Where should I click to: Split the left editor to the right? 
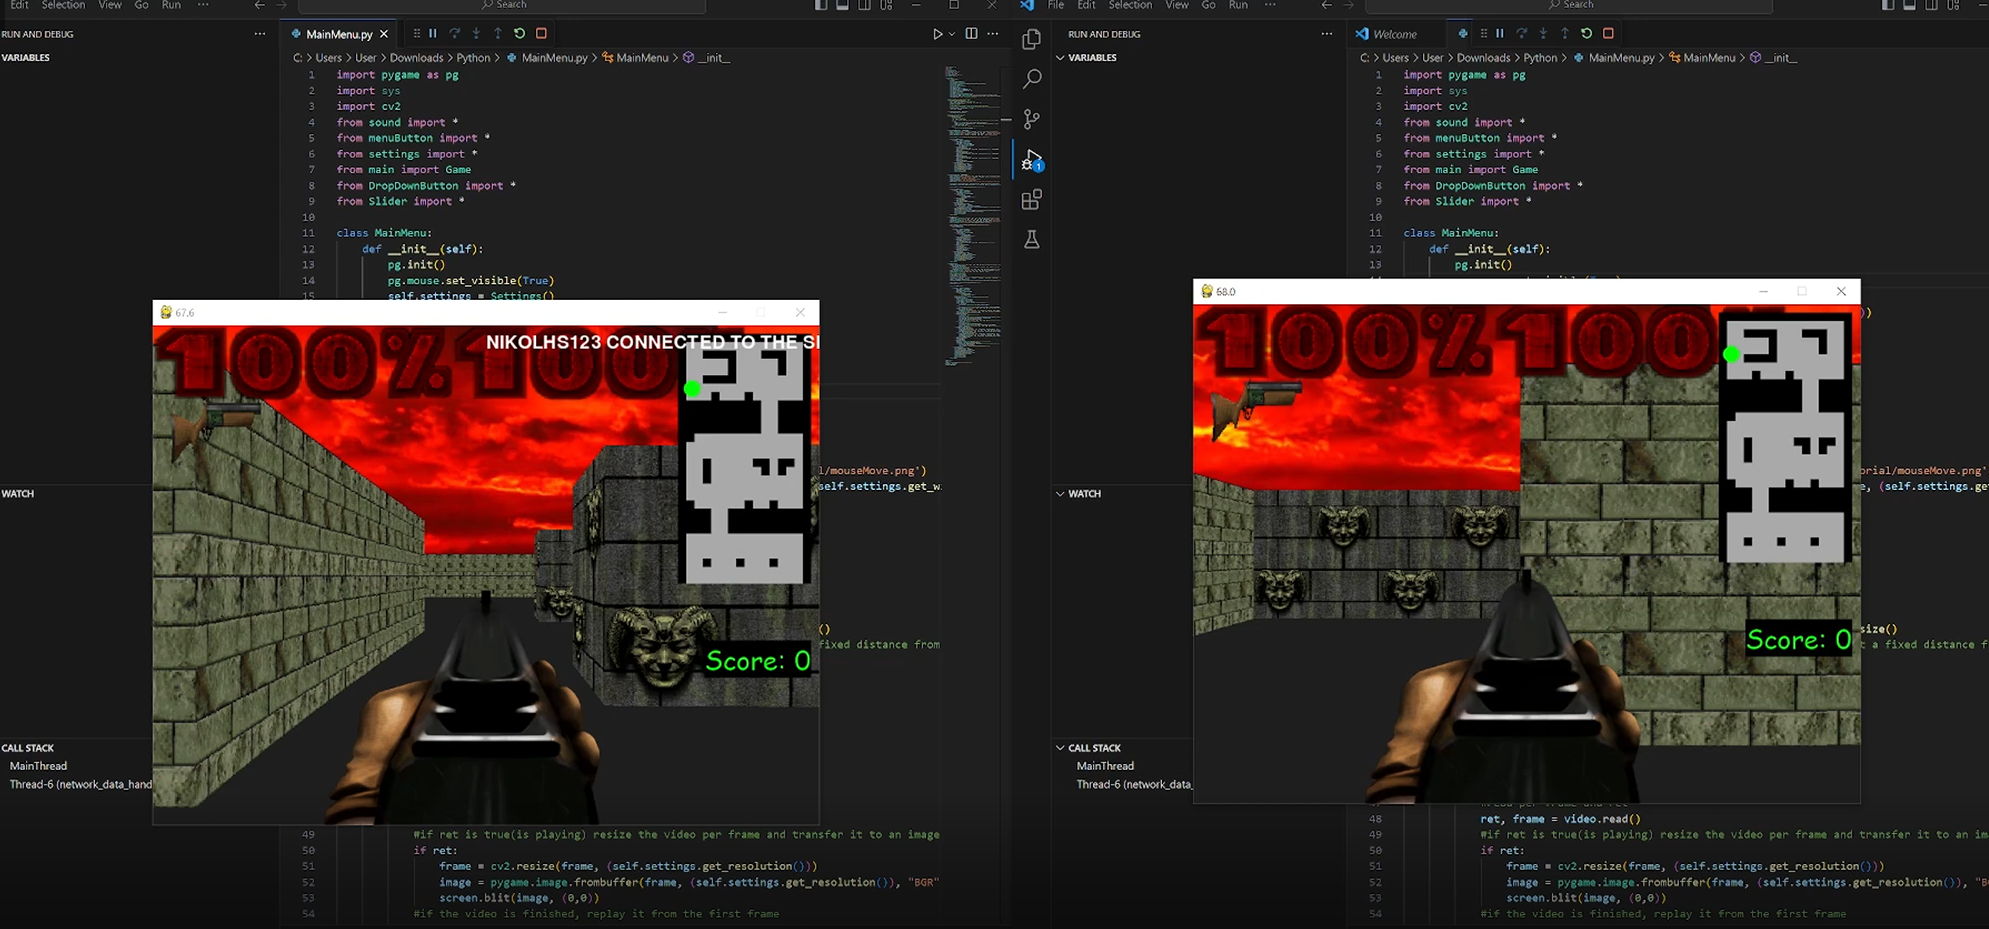971,34
